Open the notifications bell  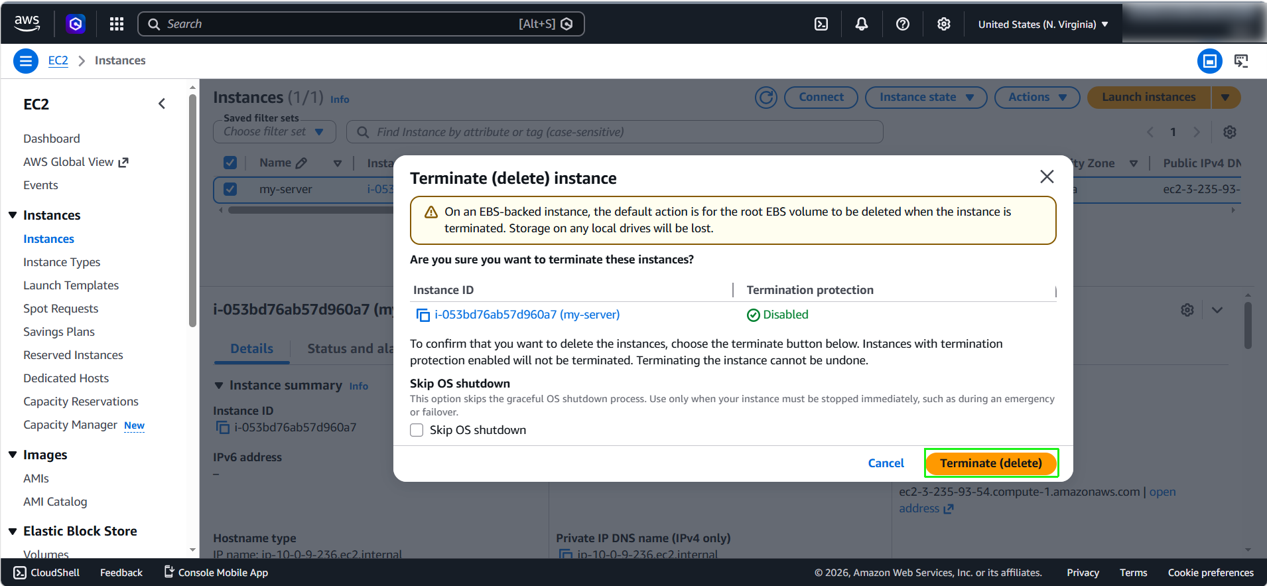[x=862, y=24]
